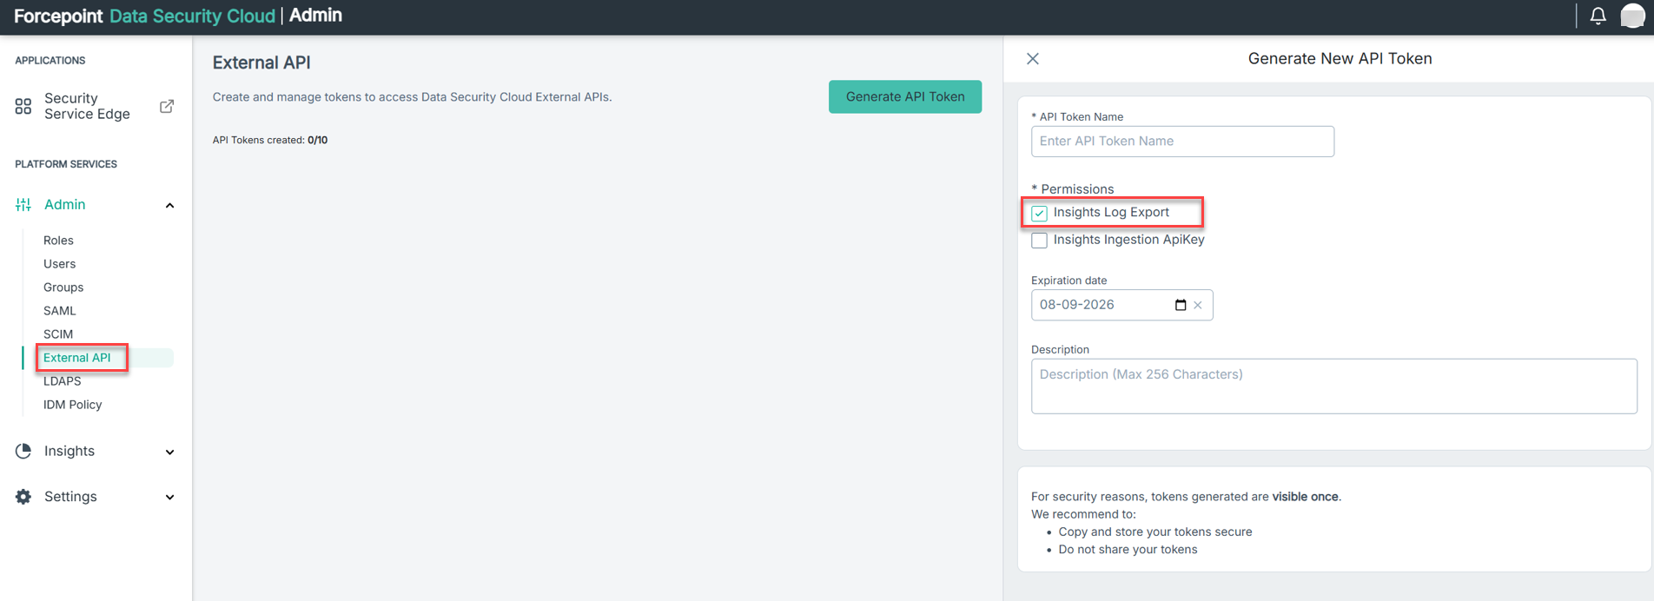Select IDM Policy in the sidebar

pos(72,405)
